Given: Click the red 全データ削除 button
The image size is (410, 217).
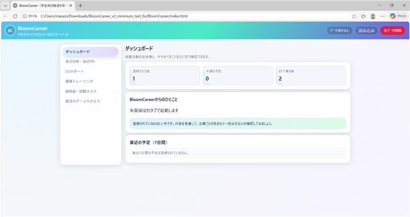Looking at the screenshot, I should pyautogui.click(x=393, y=31).
